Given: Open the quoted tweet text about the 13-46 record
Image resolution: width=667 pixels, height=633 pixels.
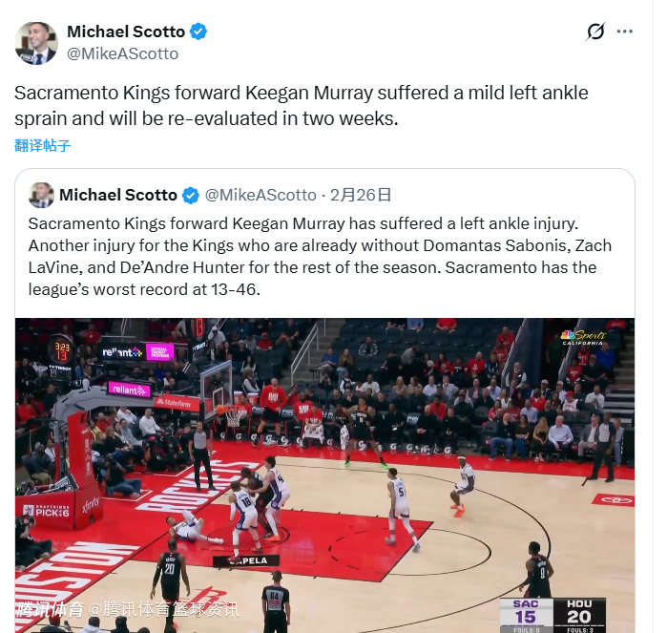Looking at the screenshot, I should pos(320,256).
